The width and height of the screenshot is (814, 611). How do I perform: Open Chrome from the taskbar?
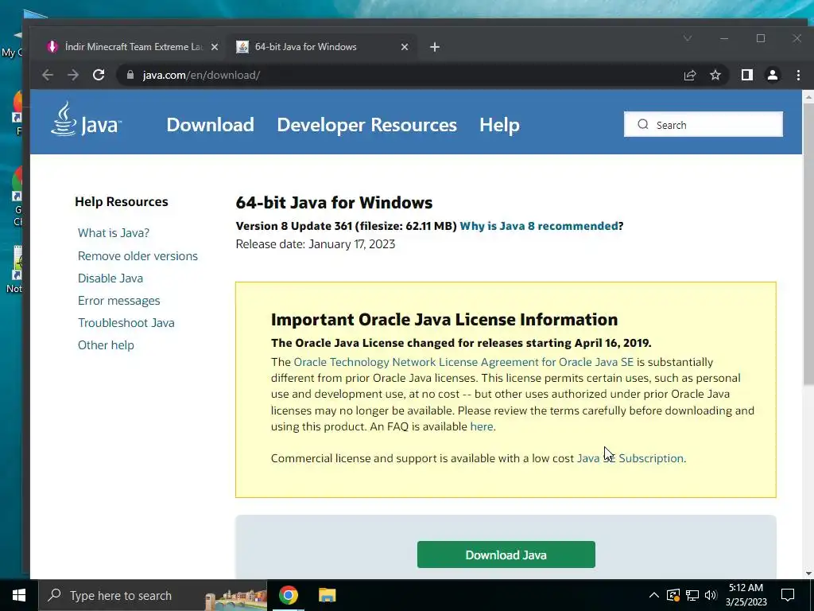point(288,595)
